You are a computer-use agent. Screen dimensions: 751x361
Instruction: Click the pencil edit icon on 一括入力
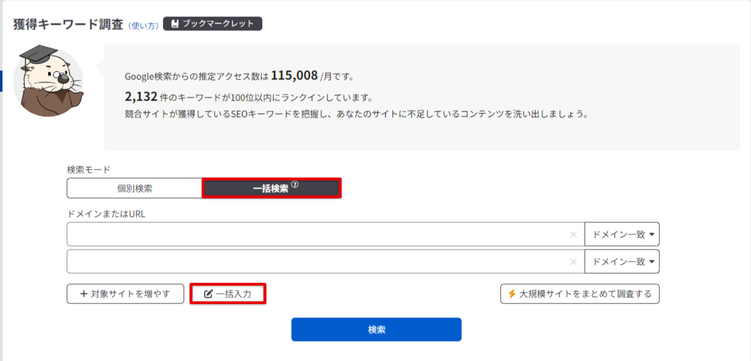[x=208, y=294]
